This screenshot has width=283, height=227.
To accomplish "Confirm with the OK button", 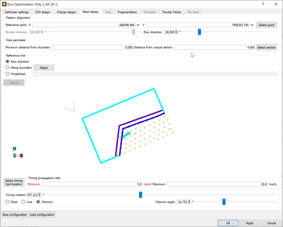I will point(228,223).
